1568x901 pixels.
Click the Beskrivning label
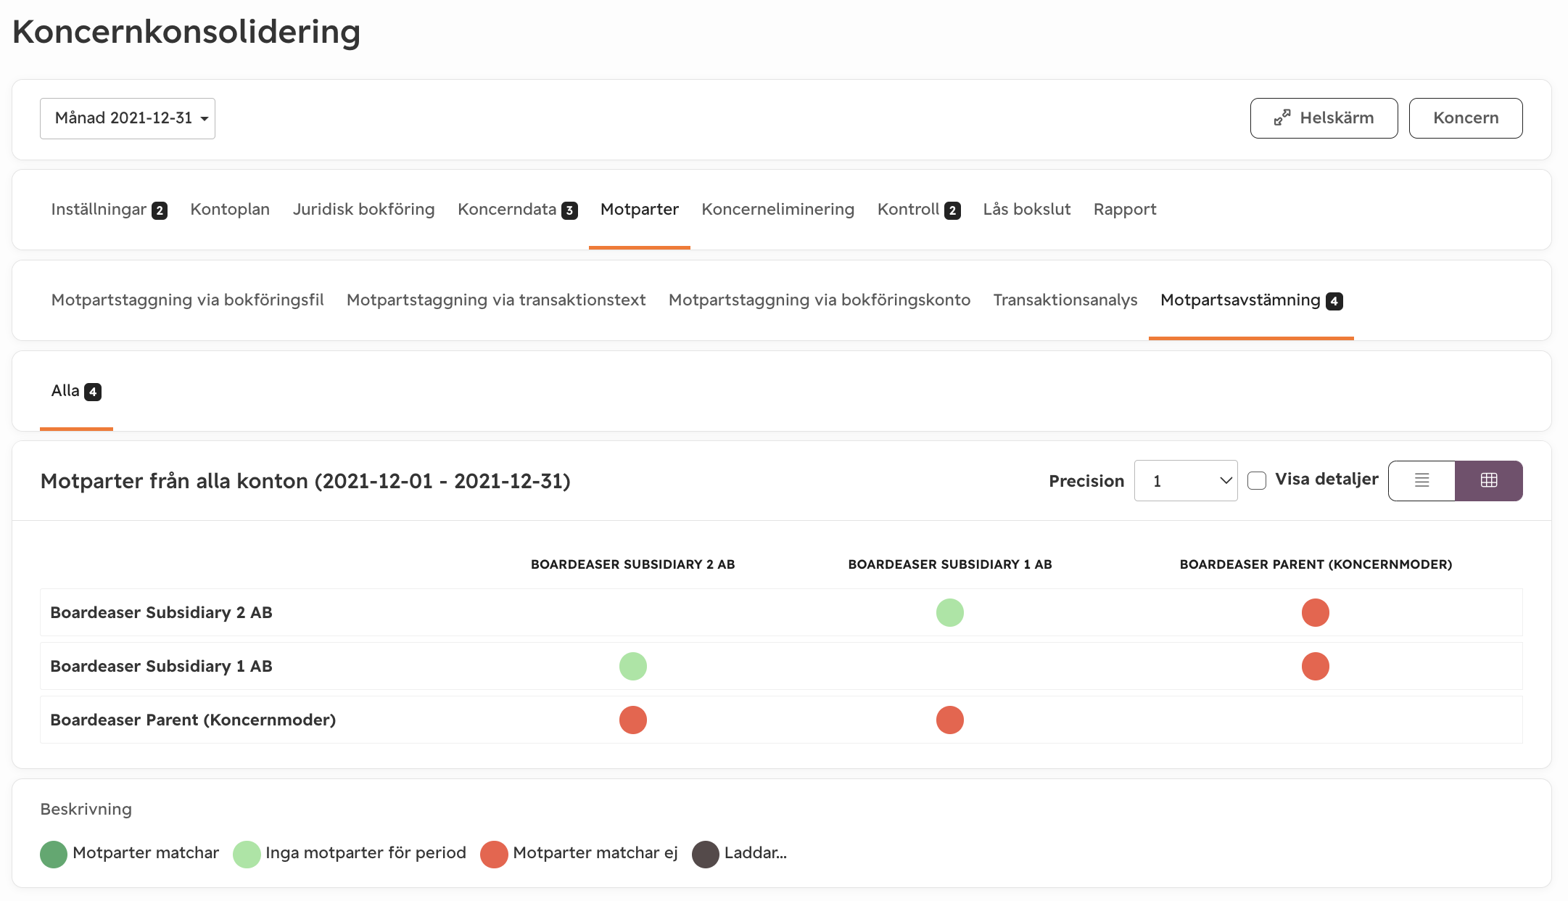click(x=86, y=809)
